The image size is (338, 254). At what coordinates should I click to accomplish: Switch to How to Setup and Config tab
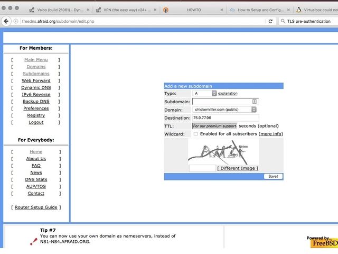click(x=260, y=10)
